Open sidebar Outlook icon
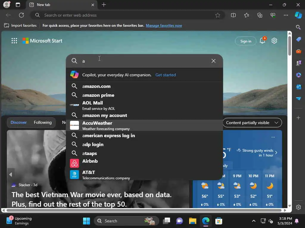Image resolution: width=305 pixels, height=228 pixels. coord(298,87)
